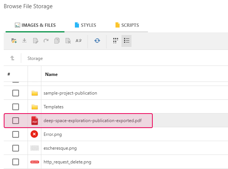The image size is (228, 169).
Task: Click the delete file toolbar icon
Action: pyautogui.click(x=68, y=41)
